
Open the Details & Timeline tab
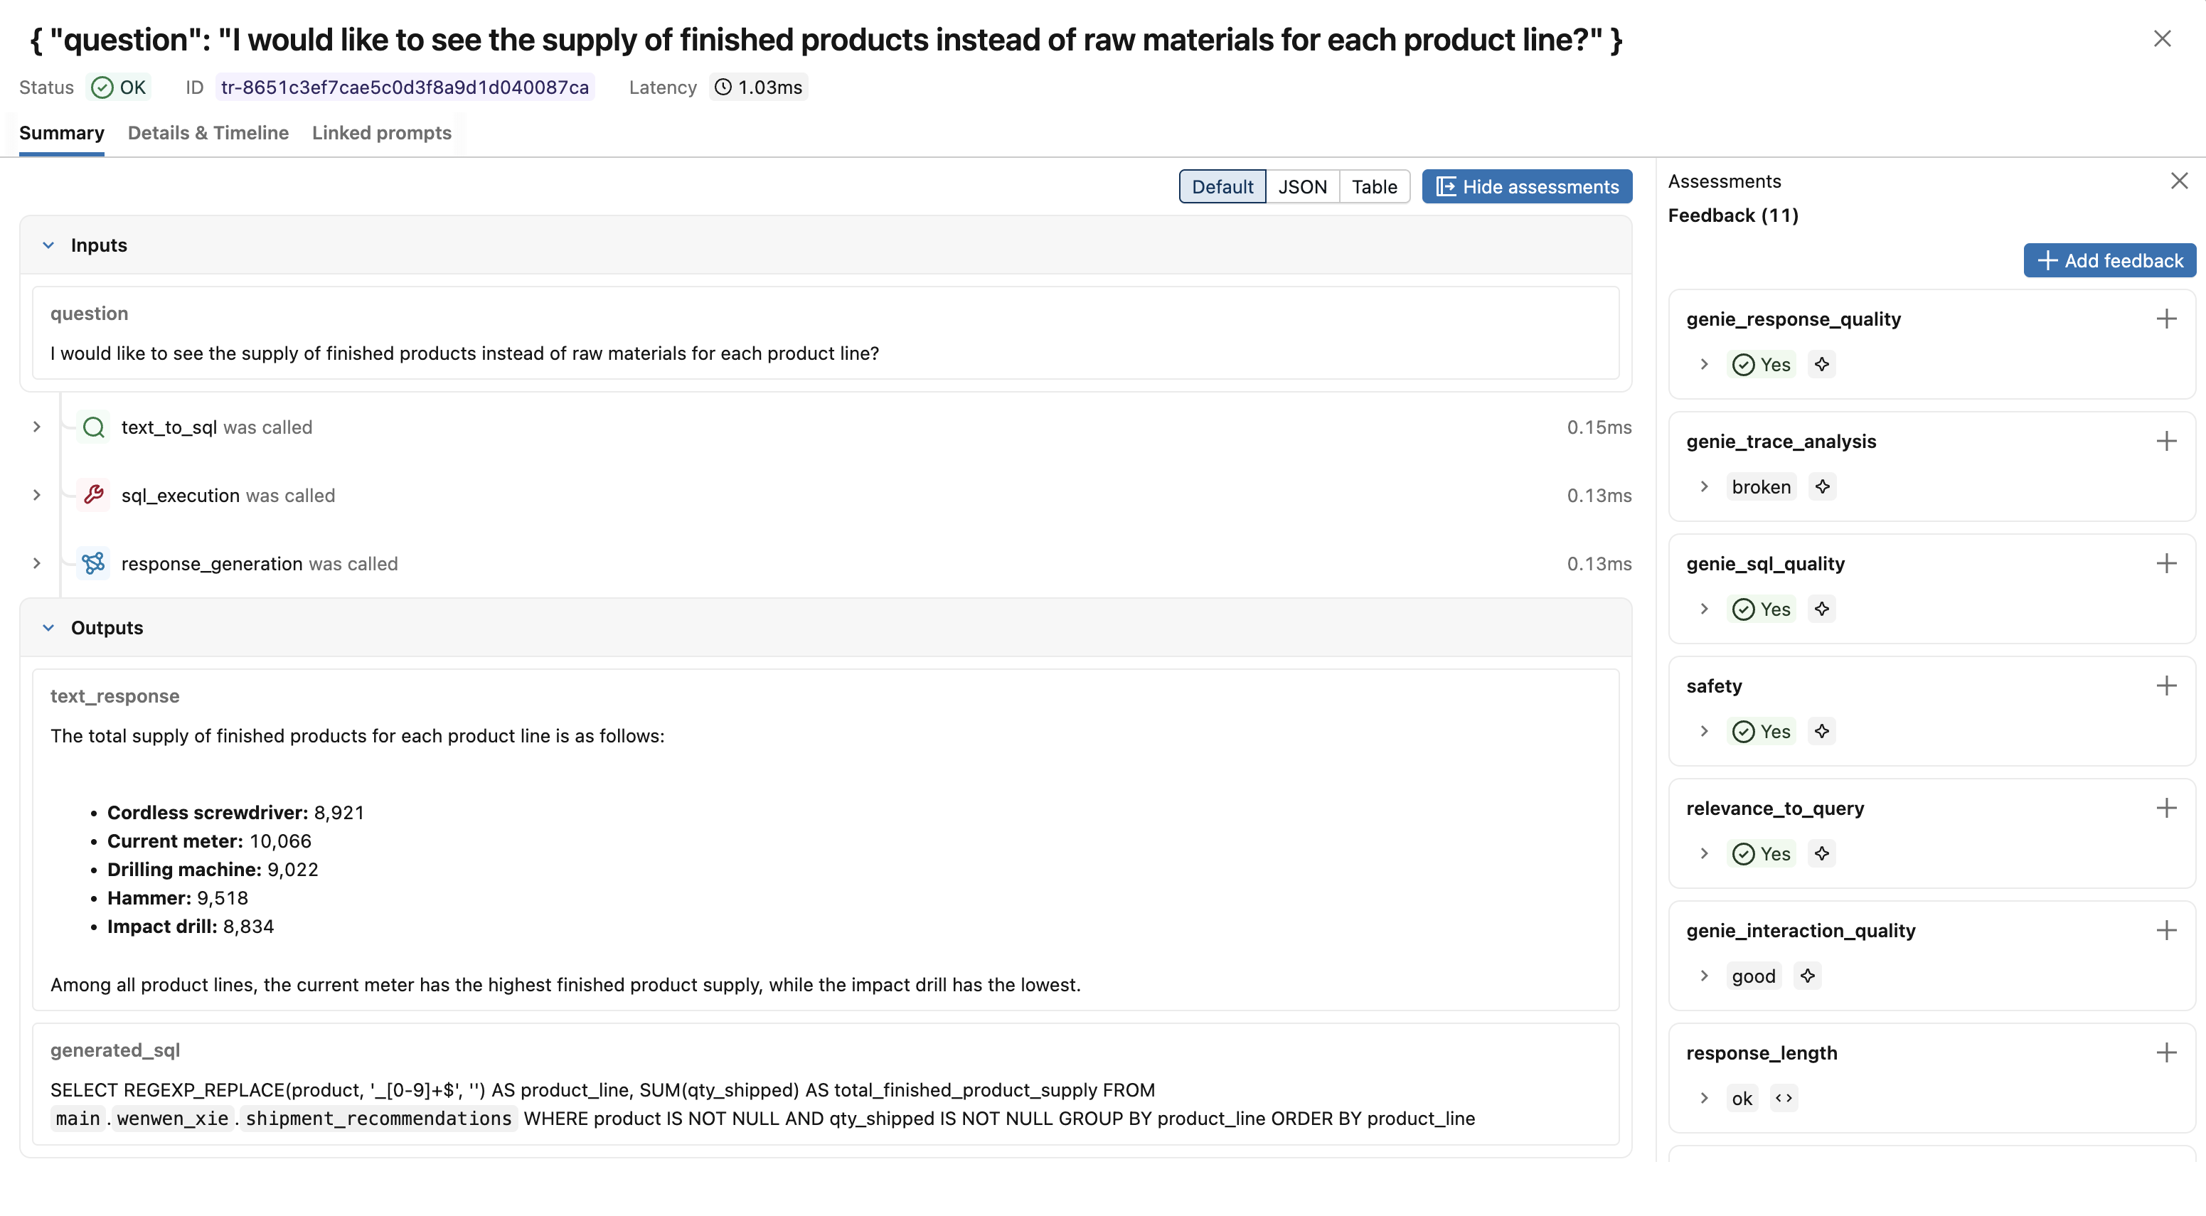click(x=208, y=133)
